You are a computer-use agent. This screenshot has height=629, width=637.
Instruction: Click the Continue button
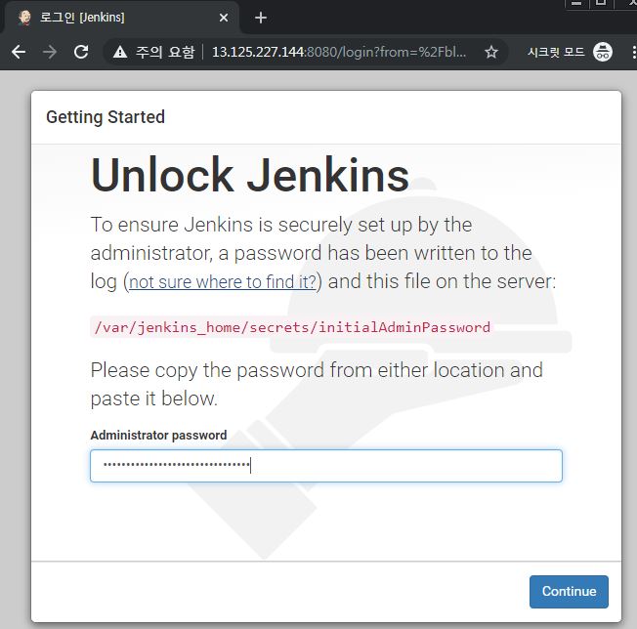569,592
